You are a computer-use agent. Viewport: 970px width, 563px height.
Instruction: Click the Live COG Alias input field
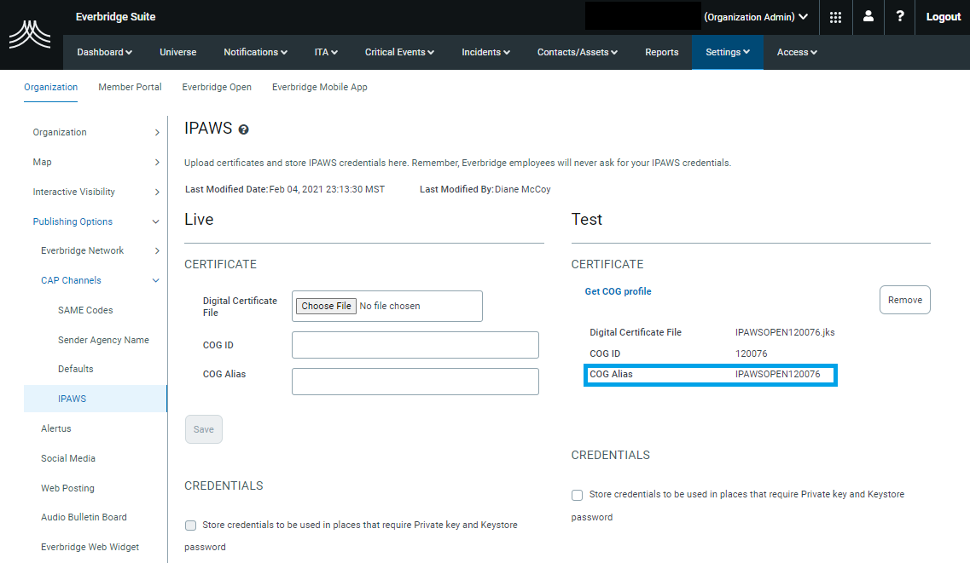pyautogui.click(x=415, y=382)
